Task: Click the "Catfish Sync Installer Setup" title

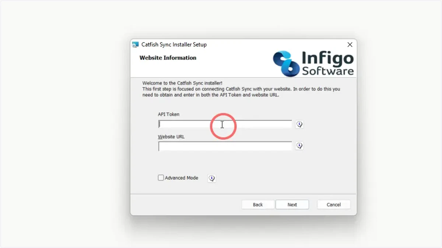Action: tap(174, 44)
